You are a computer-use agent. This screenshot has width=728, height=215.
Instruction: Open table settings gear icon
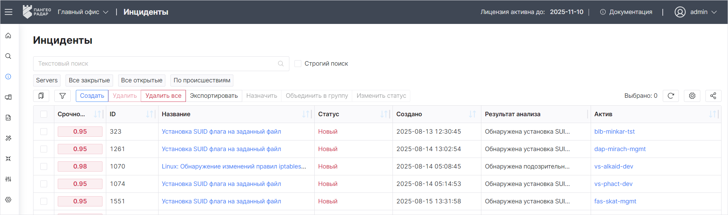tap(692, 96)
